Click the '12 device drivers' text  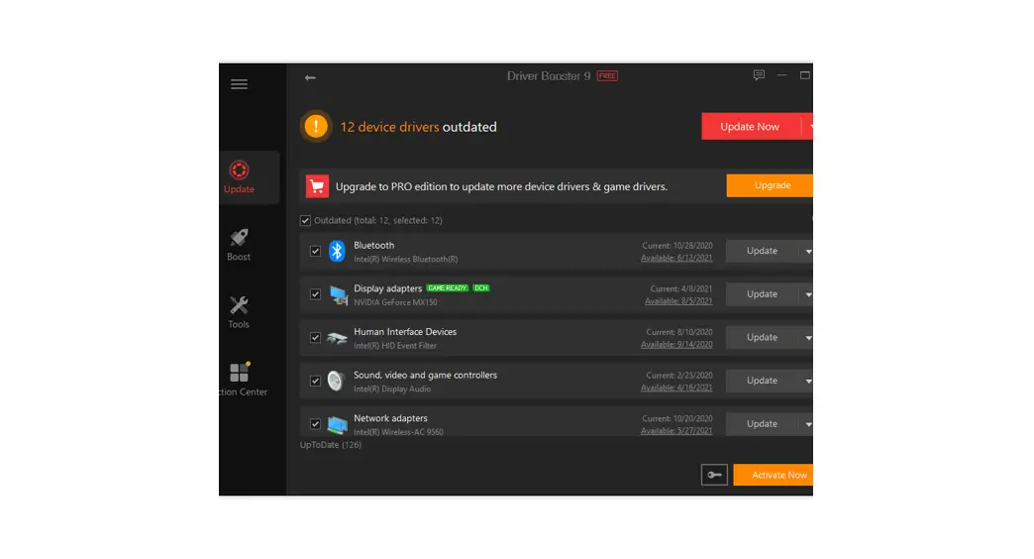pyautogui.click(x=389, y=127)
